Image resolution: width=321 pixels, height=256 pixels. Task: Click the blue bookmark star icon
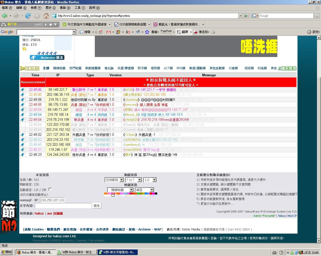147,32
